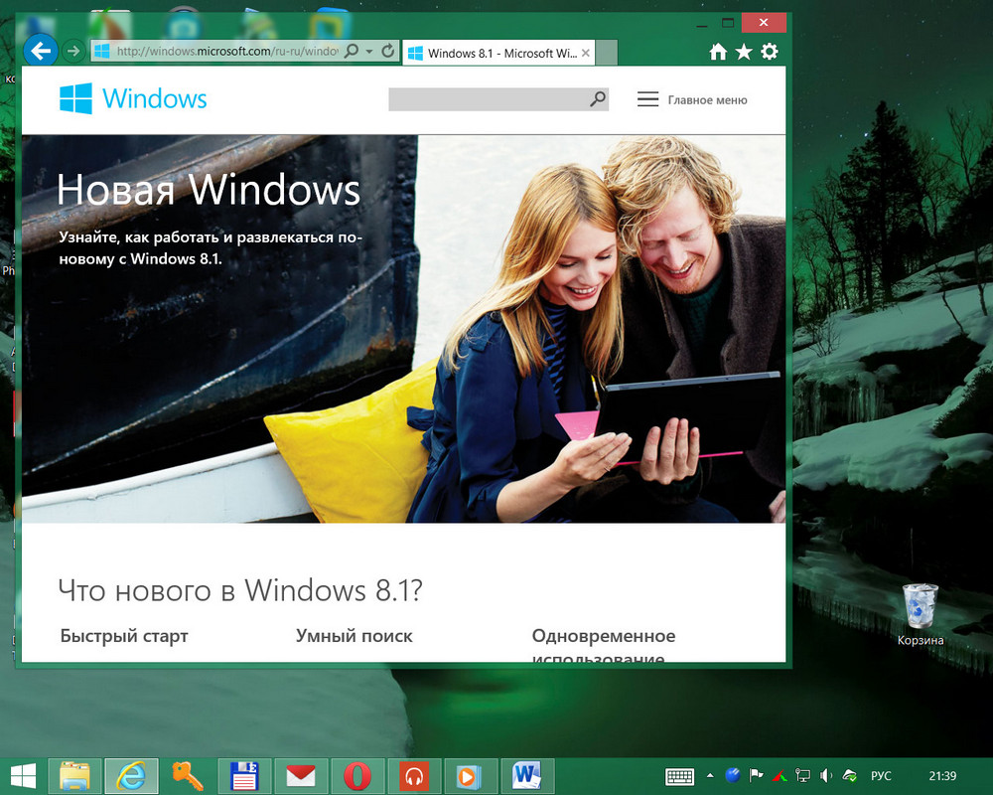Open File Explorer from the taskbar

pyautogui.click(x=74, y=776)
